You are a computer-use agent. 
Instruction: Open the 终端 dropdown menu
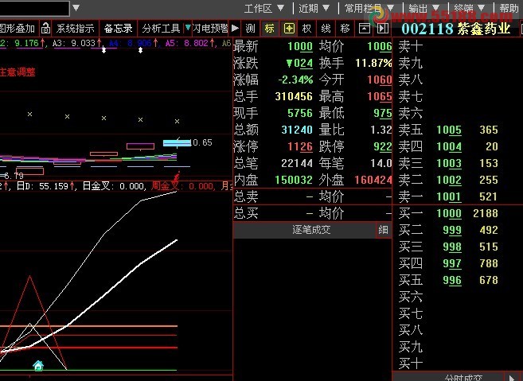pos(470,8)
